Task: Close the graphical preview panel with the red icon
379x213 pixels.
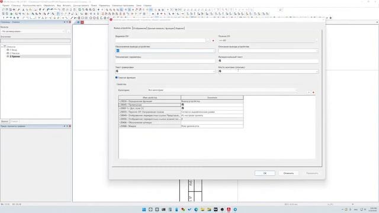Action: (x=70, y=126)
